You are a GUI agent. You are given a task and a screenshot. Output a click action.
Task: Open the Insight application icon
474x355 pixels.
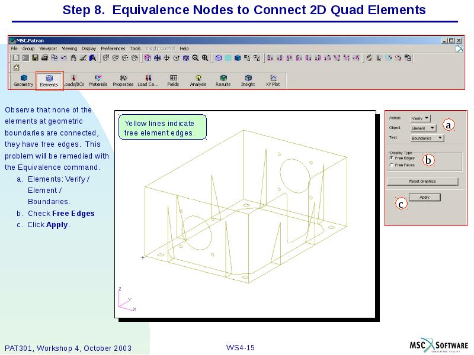(248, 79)
